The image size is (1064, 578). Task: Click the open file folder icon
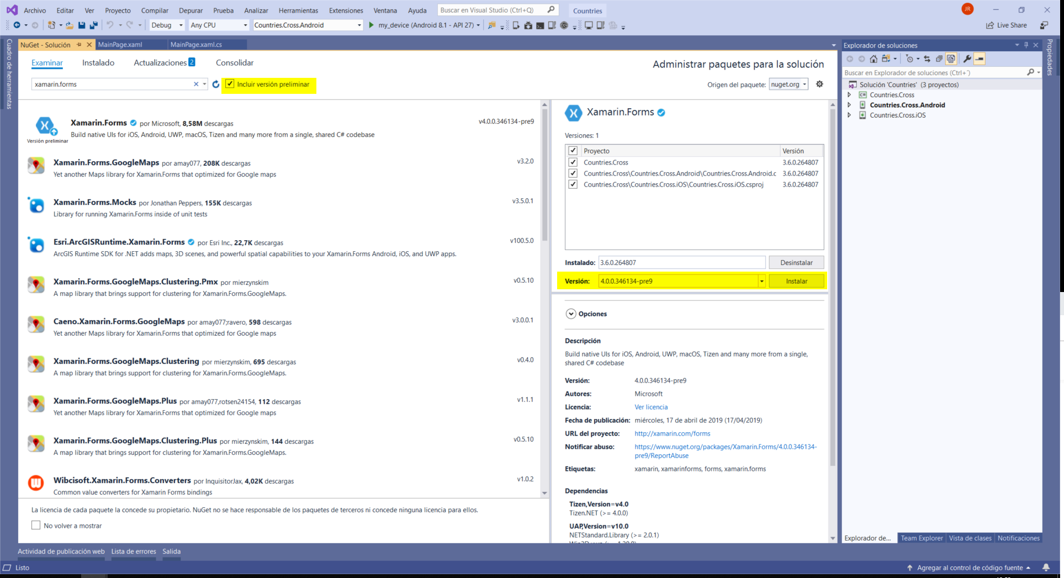point(70,25)
